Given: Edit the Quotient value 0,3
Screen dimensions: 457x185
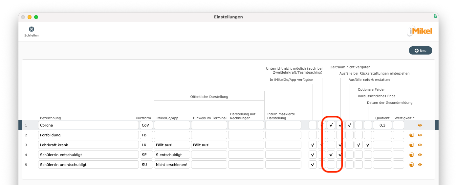Looking at the screenshot, I should tap(382, 125).
